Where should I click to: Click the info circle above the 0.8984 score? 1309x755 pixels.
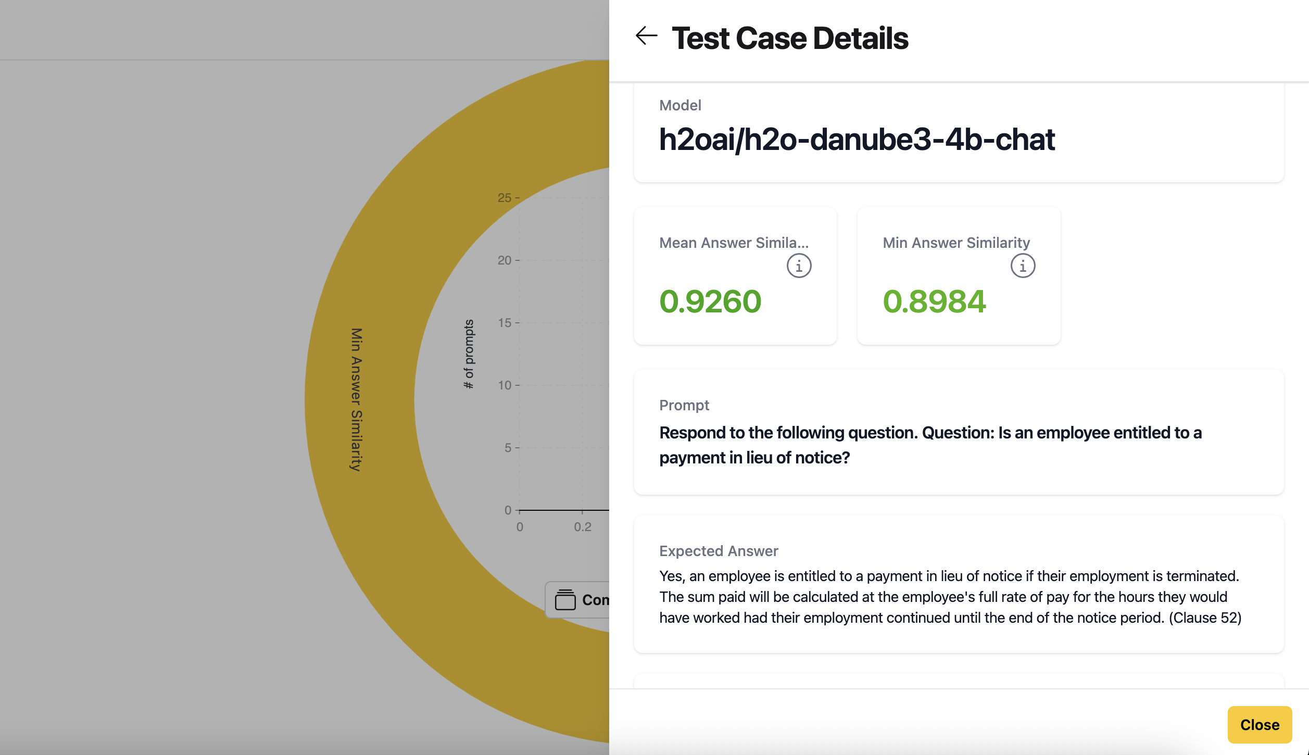pyautogui.click(x=1022, y=266)
